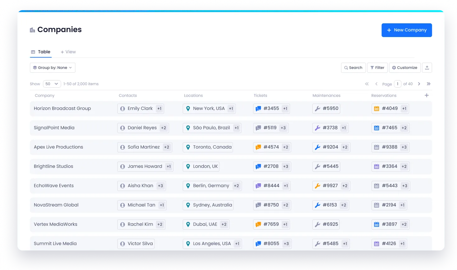457x270 pixels.
Task: Click the Tickets column header
Action: coord(261,95)
